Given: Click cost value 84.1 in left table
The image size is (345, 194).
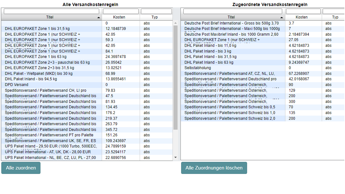Looking at the screenshot, I should point(109,51).
